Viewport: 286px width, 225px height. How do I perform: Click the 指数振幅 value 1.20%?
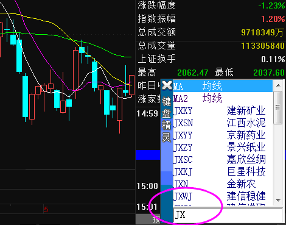point(273,19)
